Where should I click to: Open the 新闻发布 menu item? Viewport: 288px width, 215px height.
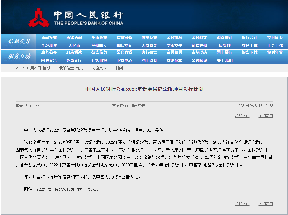click(49, 38)
